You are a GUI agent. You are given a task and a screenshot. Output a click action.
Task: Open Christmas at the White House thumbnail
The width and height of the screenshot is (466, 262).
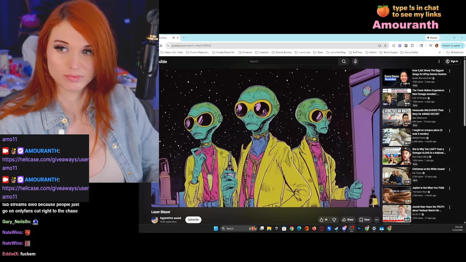pyautogui.click(x=396, y=176)
